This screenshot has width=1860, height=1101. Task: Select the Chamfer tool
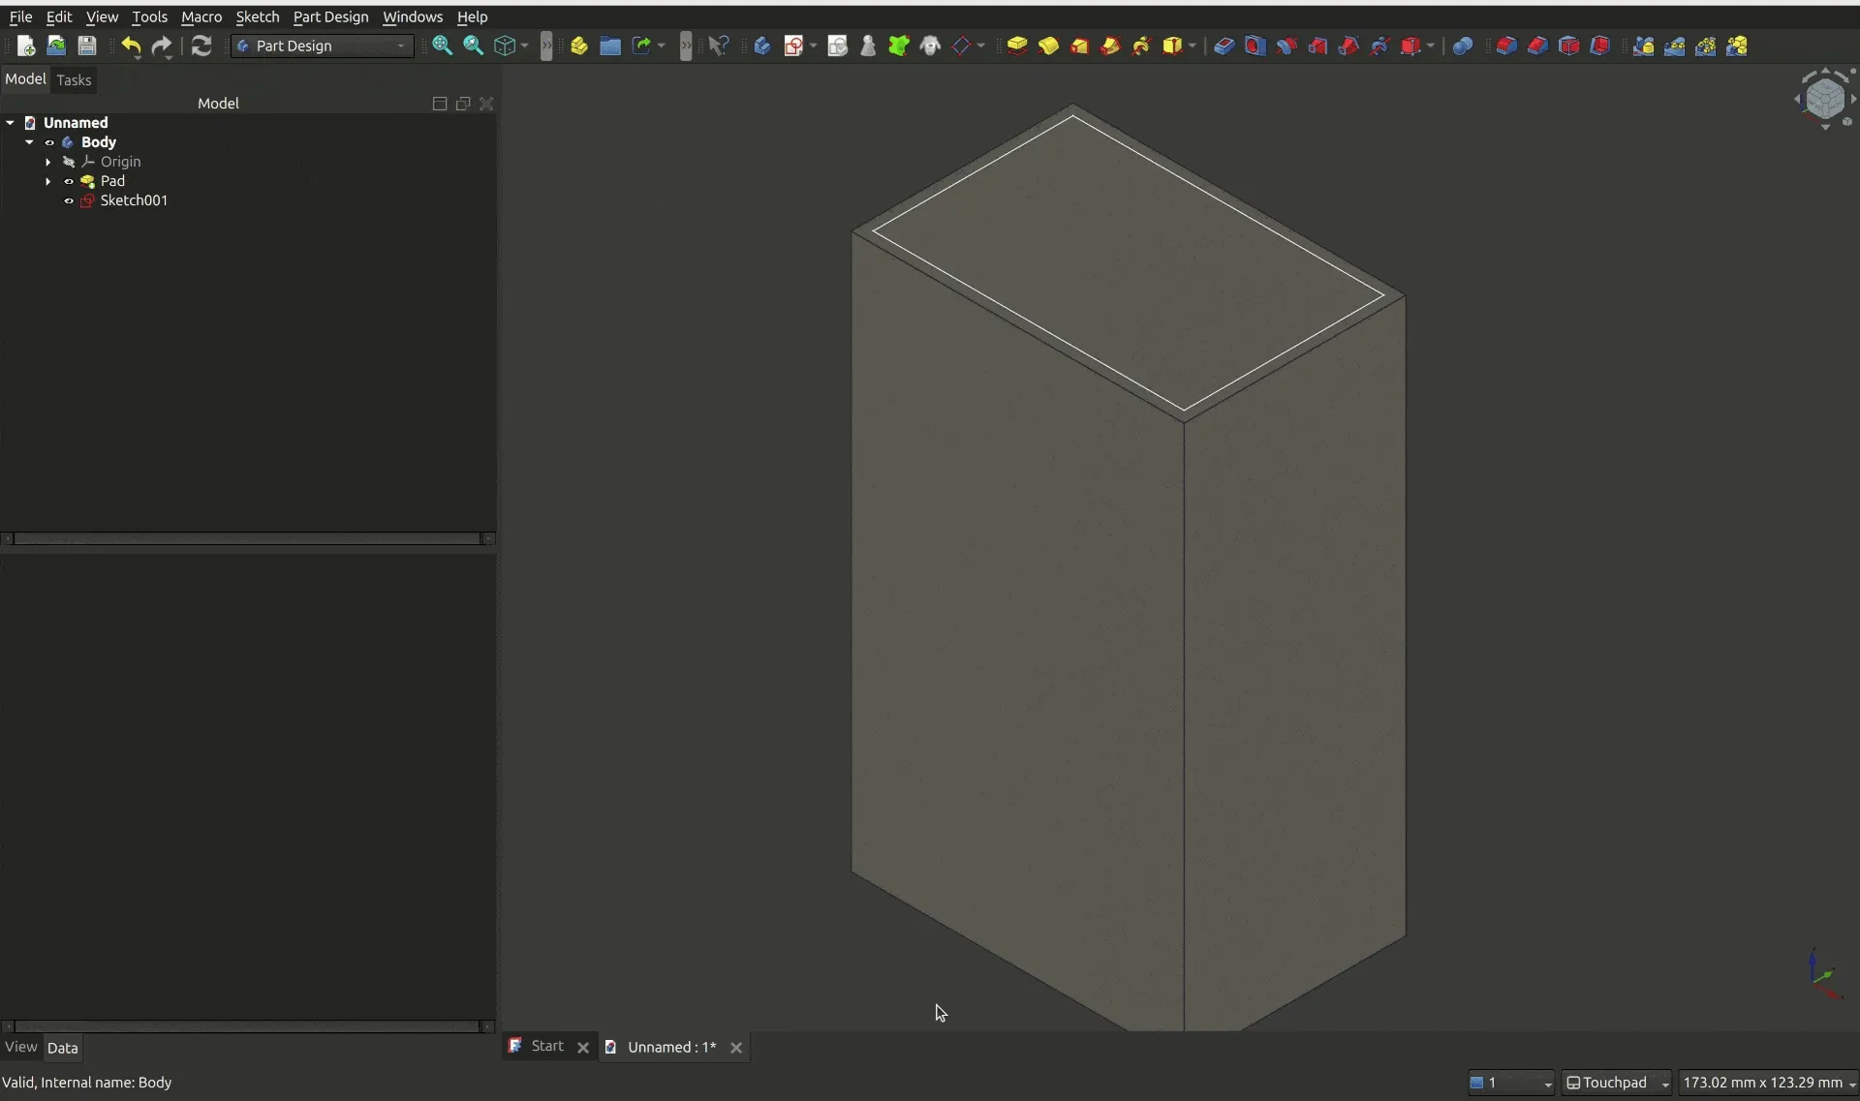tap(1537, 46)
